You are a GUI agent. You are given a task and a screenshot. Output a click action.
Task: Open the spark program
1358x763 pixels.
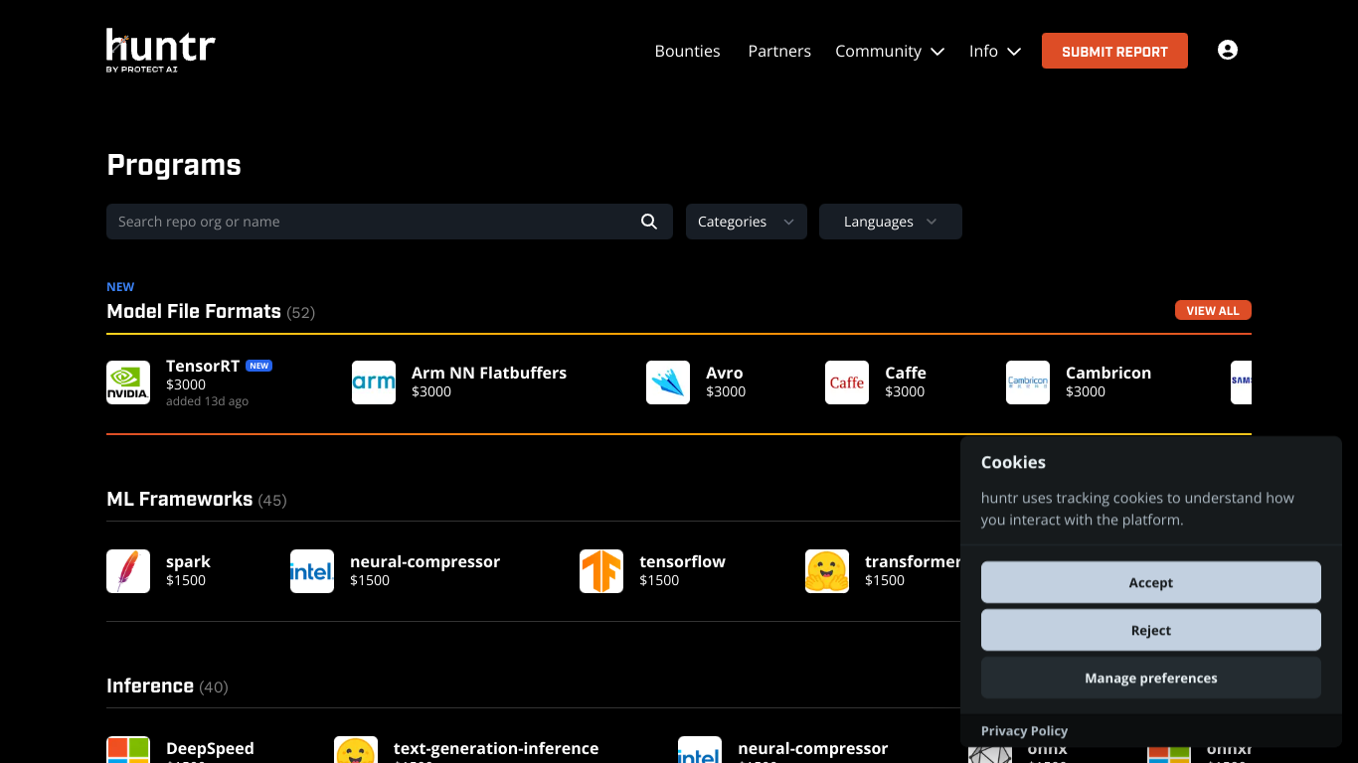[188, 561]
